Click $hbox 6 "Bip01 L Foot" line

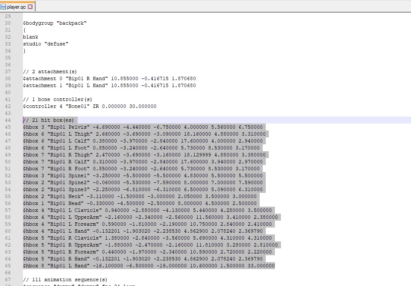[141, 148]
